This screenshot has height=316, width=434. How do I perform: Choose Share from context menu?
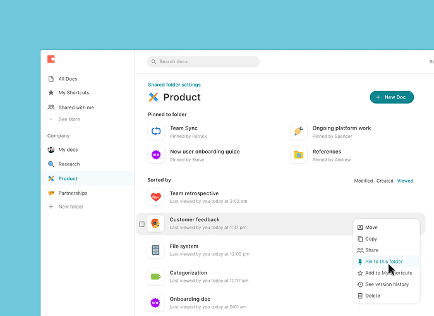387,250
